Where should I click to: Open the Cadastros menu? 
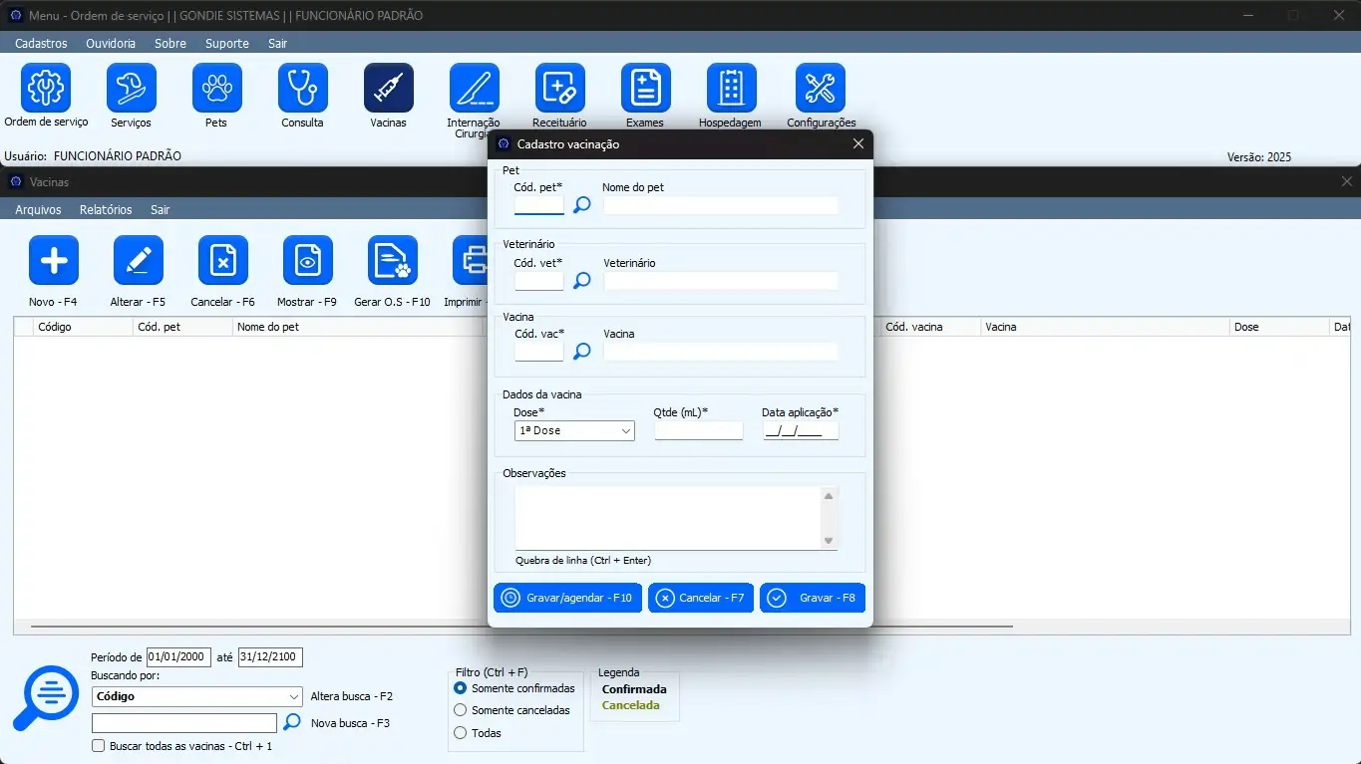pos(41,44)
